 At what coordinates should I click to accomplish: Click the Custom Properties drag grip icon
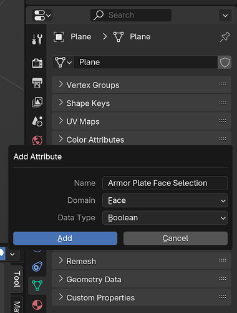[223, 297]
